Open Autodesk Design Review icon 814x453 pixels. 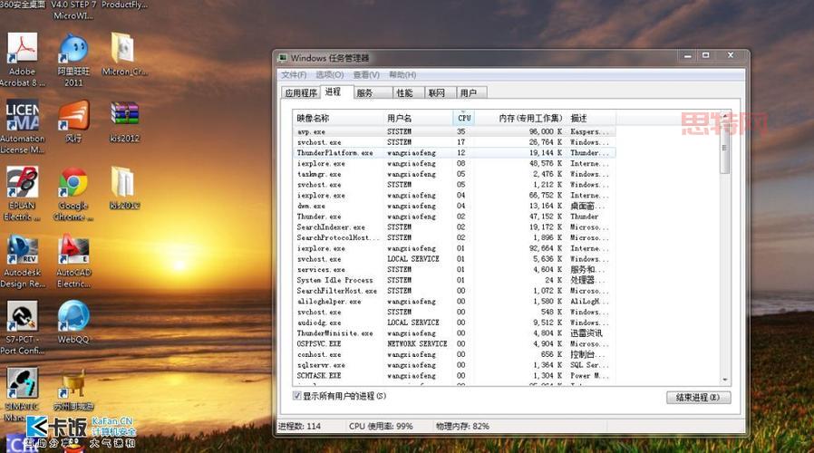click(22, 252)
